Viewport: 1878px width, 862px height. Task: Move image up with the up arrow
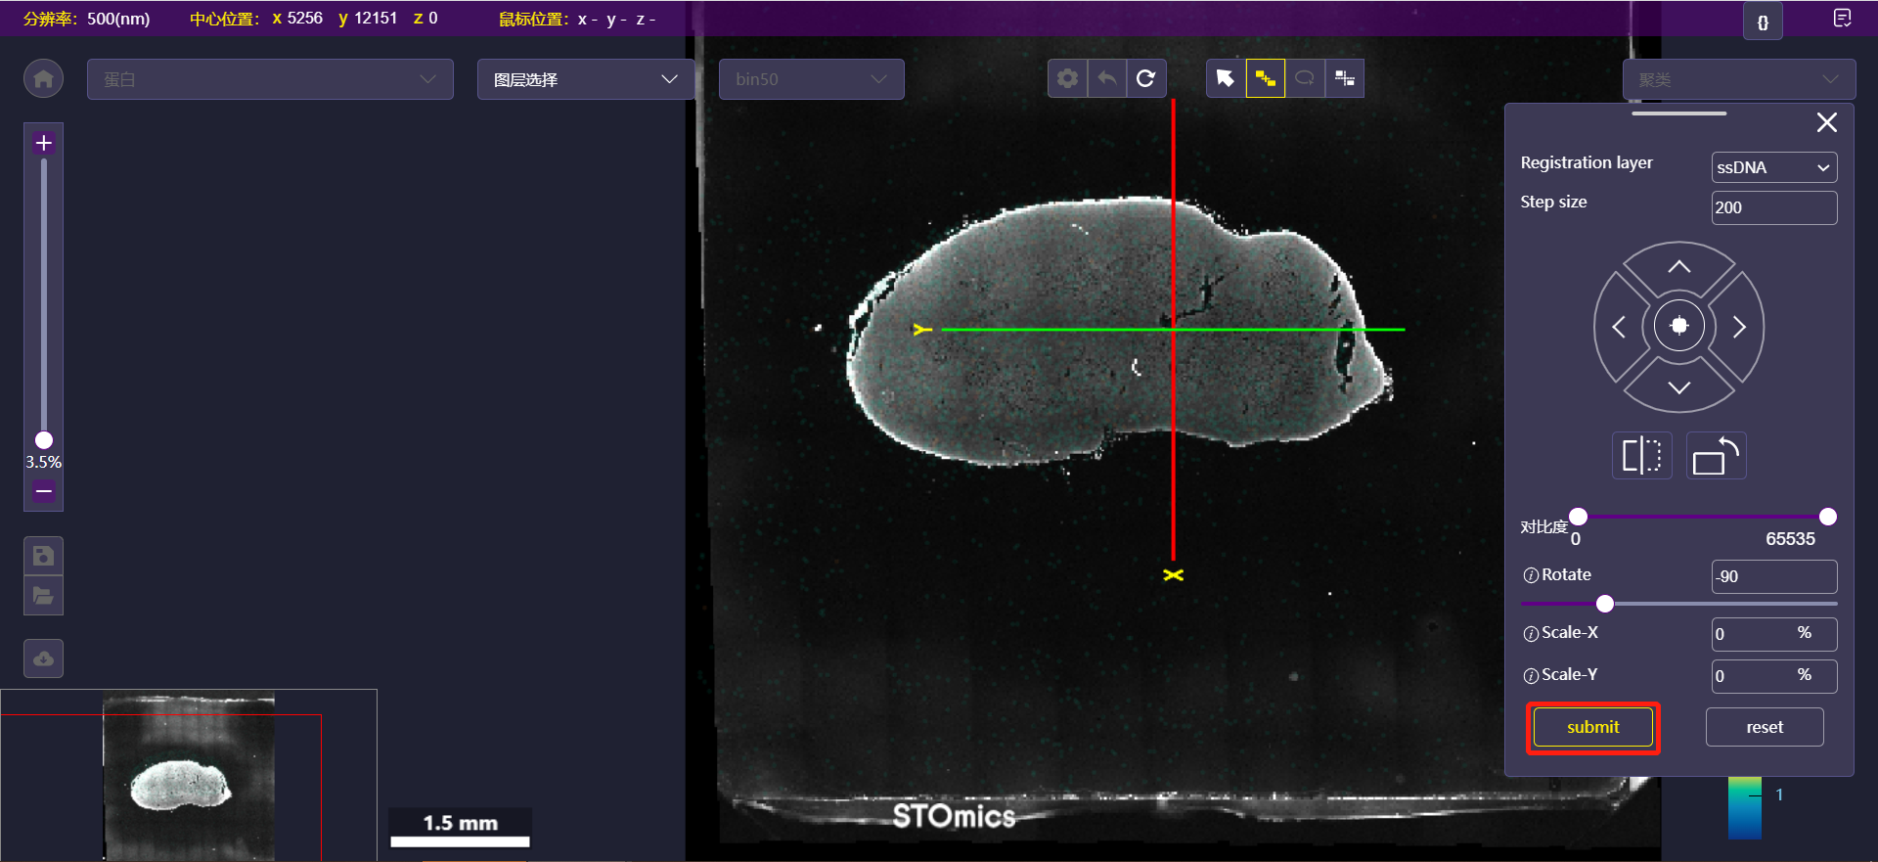coord(1678,267)
